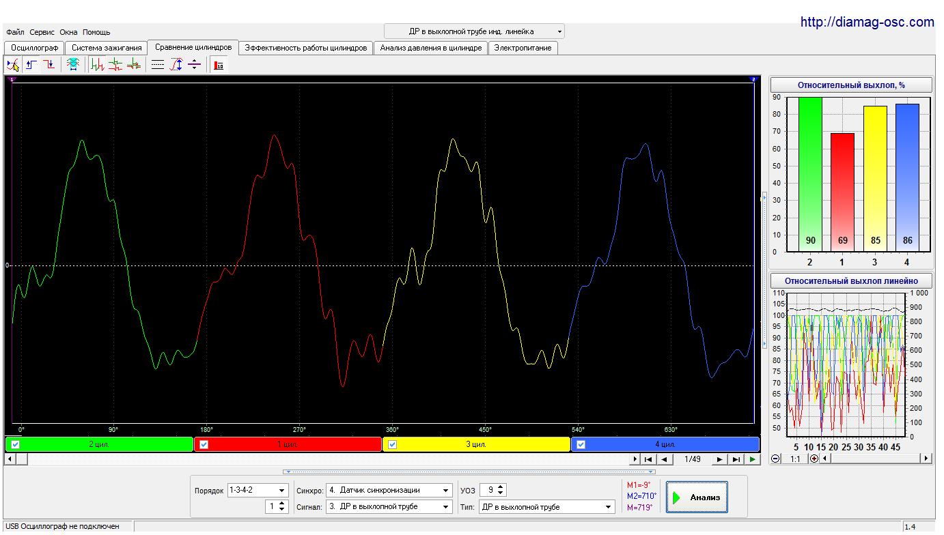Click the vertical amplitude scale icon
This screenshot has width=944, height=535.
(x=176, y=65)
